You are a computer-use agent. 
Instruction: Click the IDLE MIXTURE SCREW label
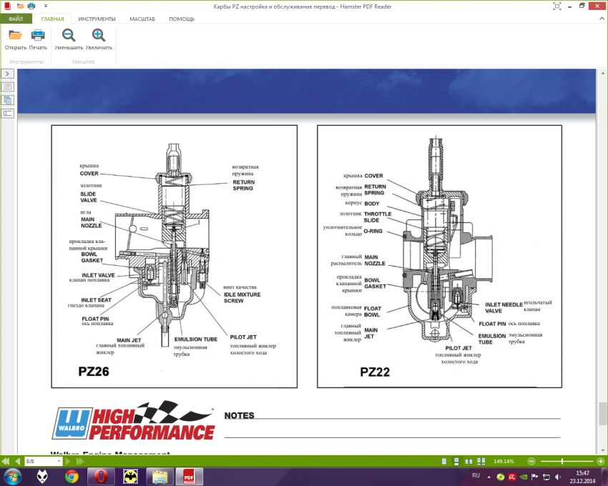[x=242, y=297]
